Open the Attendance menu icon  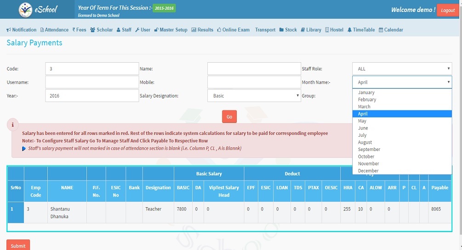[x=42, y=30]
